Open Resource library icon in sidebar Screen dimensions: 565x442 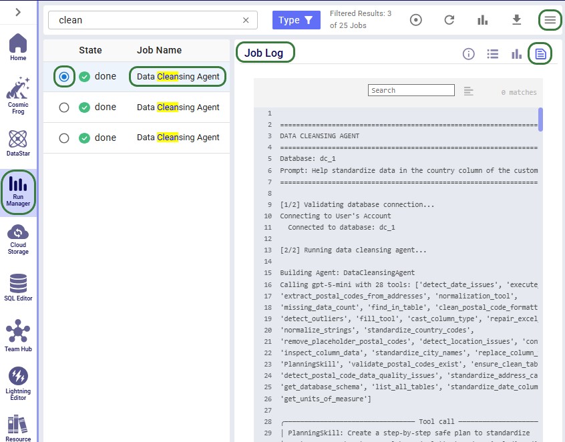point(18,428)
